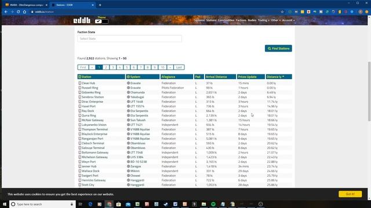Reload the current page

(18, 12)
